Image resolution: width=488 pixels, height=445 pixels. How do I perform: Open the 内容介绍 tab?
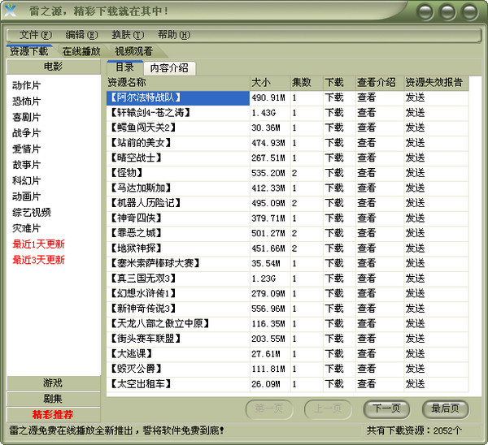169,67
